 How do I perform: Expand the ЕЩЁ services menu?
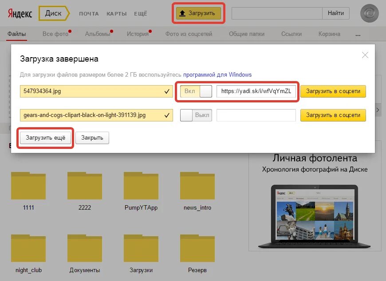click(141, 14)
